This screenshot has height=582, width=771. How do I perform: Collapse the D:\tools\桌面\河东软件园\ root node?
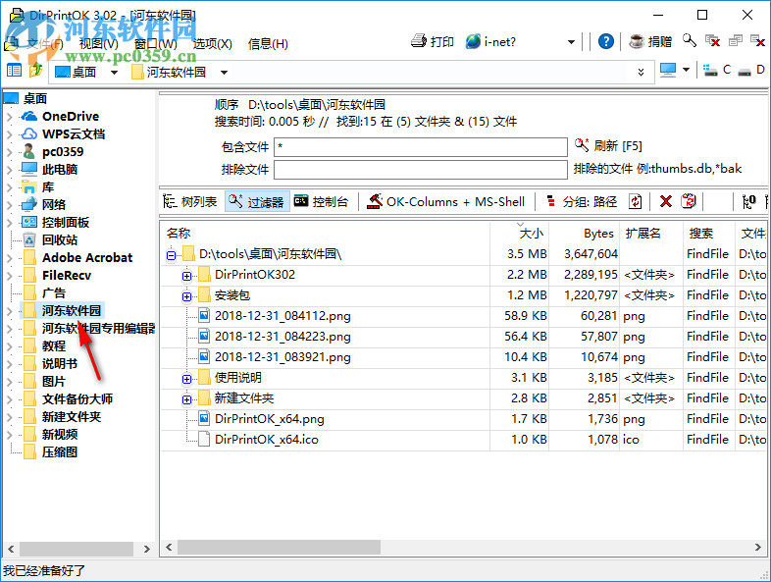tap(171, 255)
